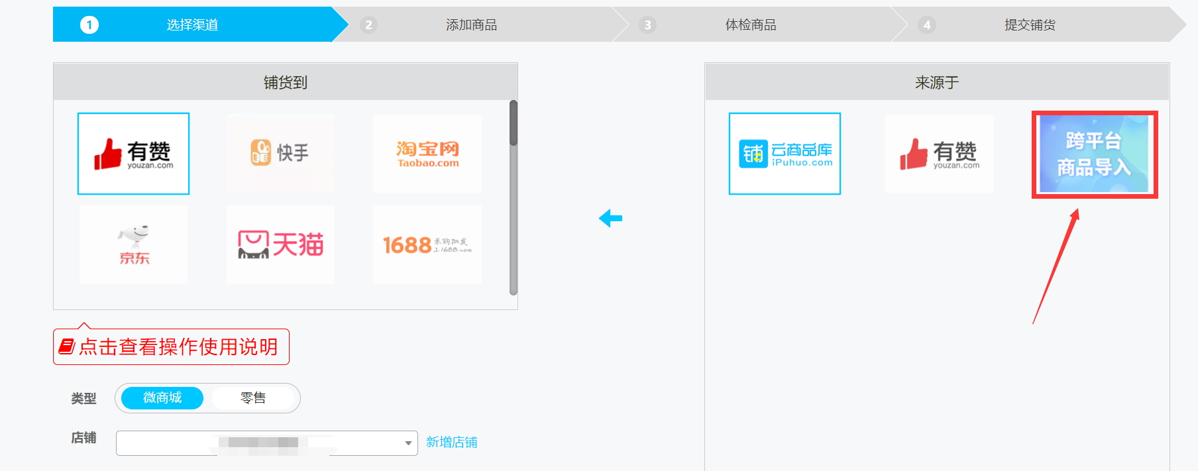Select the 1688 channel logo

click(x=427, y=244)
